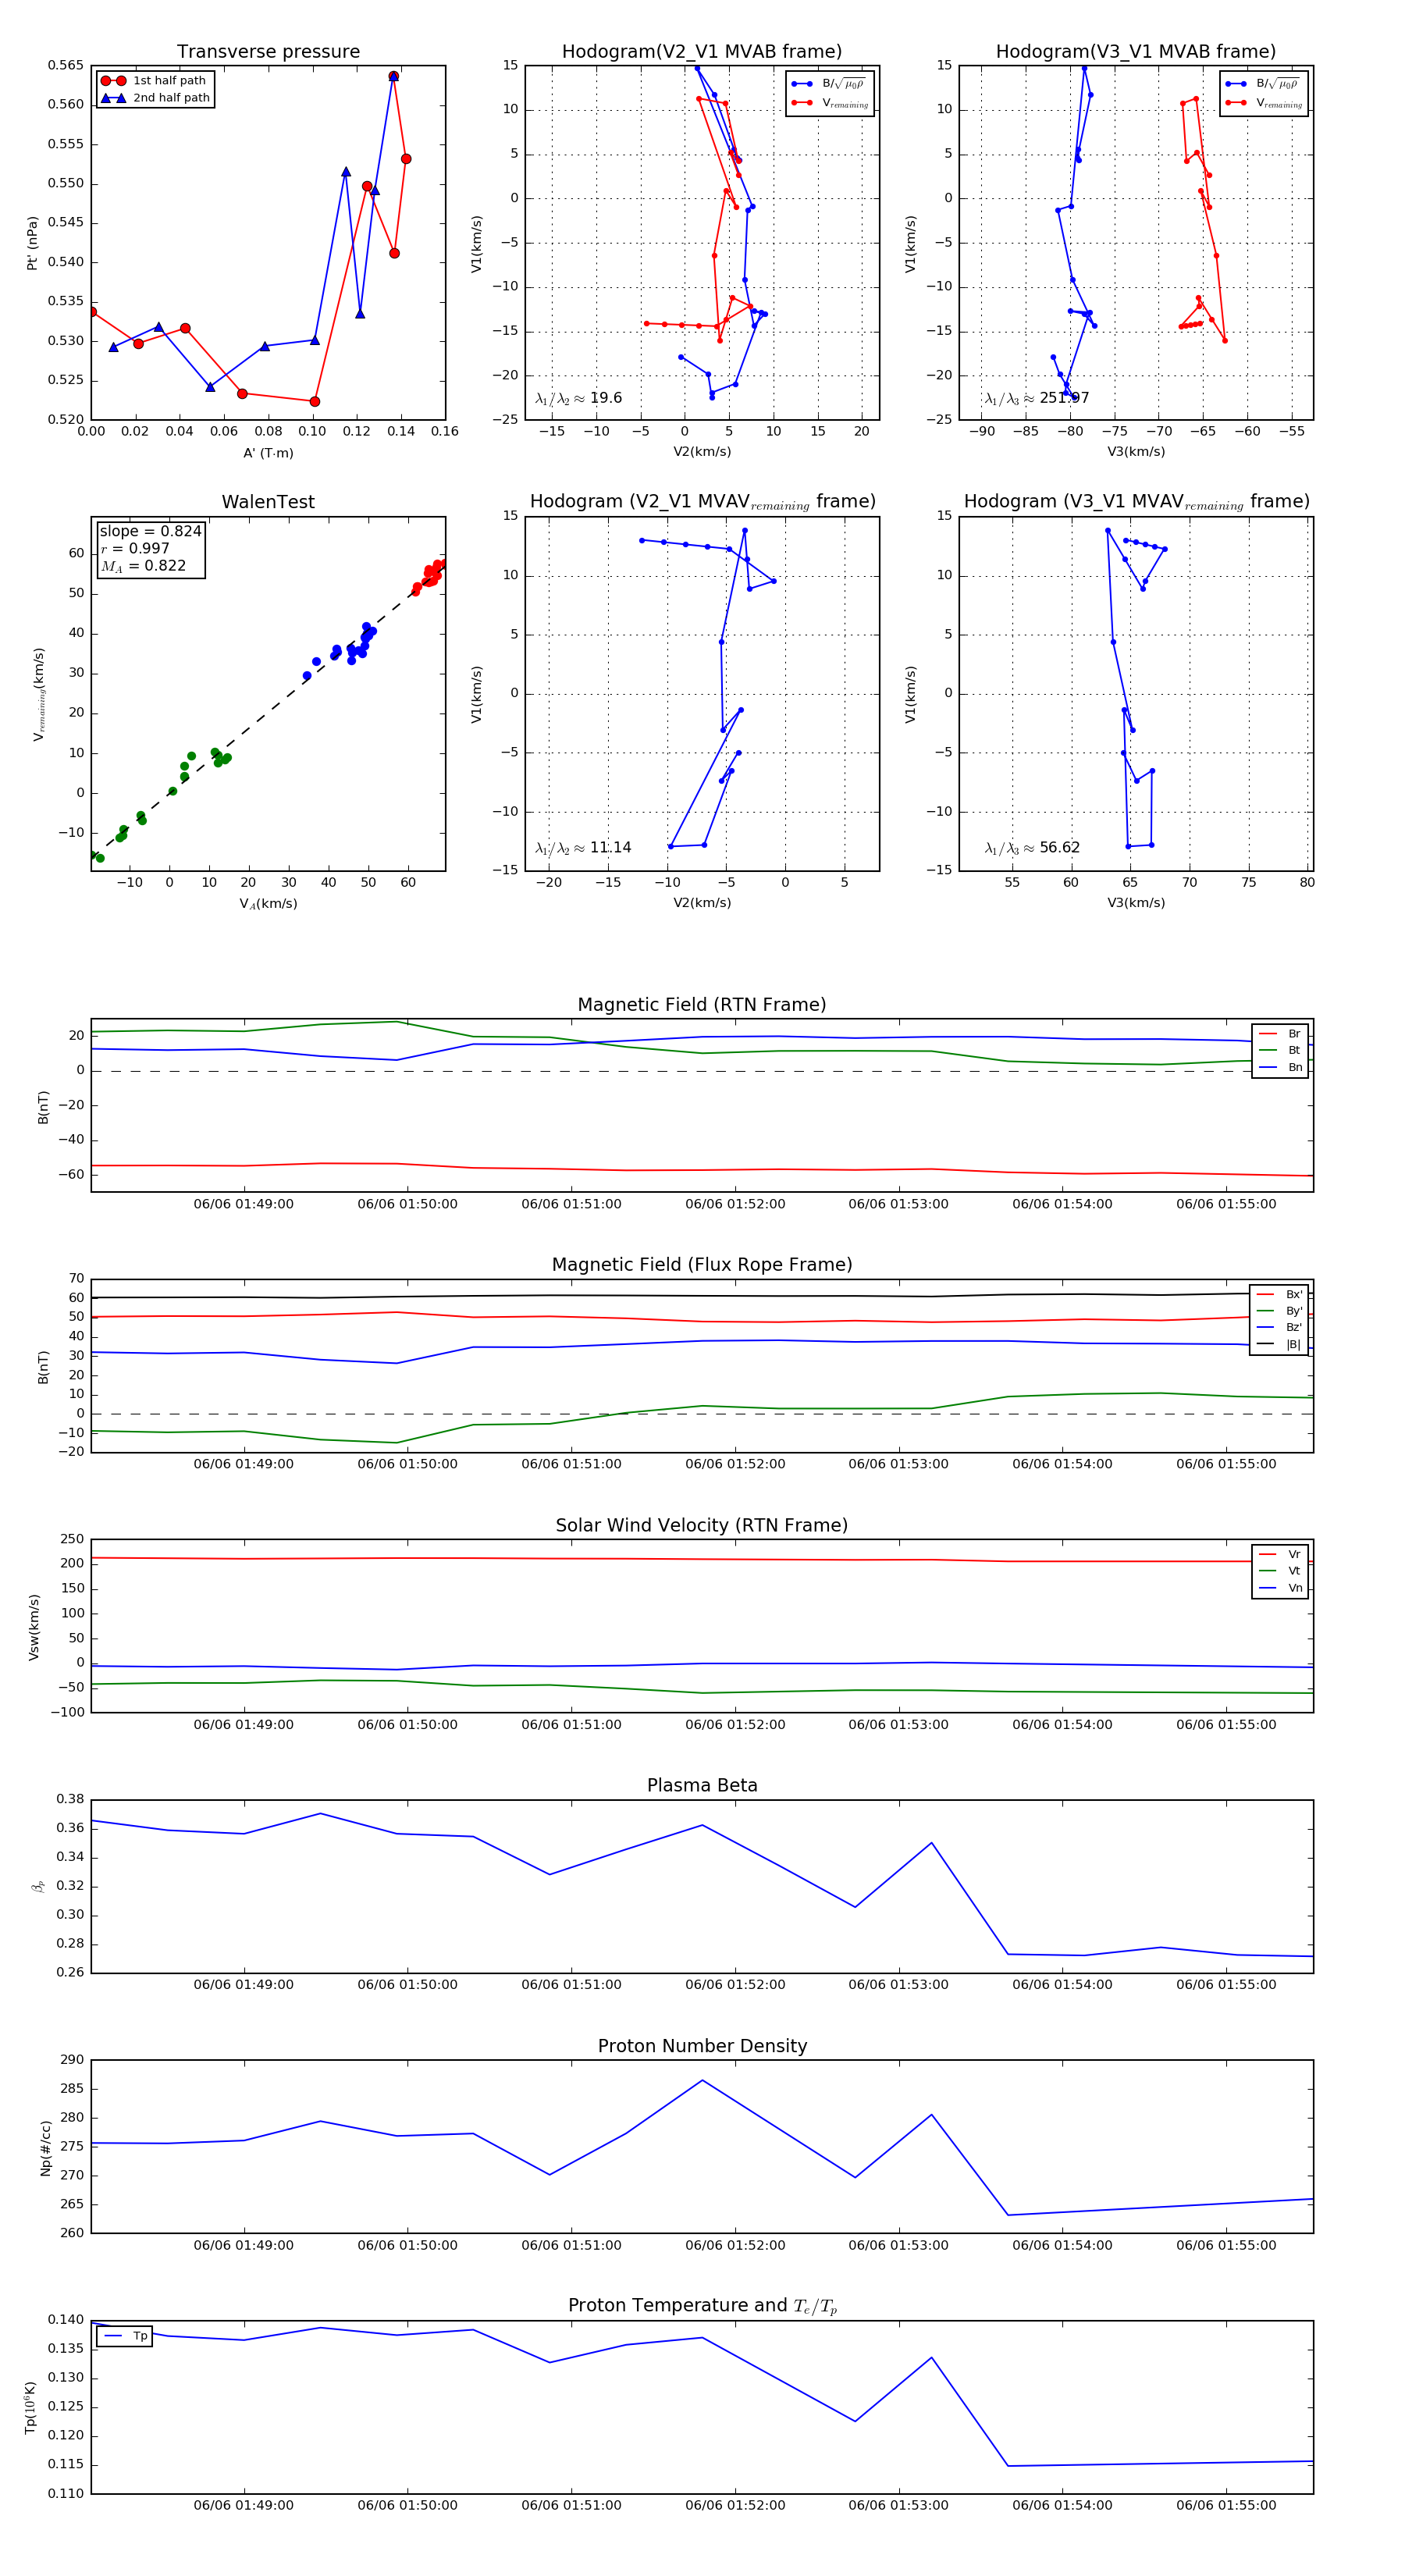
Task: Click '06/06 01:52:00' tick under Plasma Beta
Action: [735, 1985]
